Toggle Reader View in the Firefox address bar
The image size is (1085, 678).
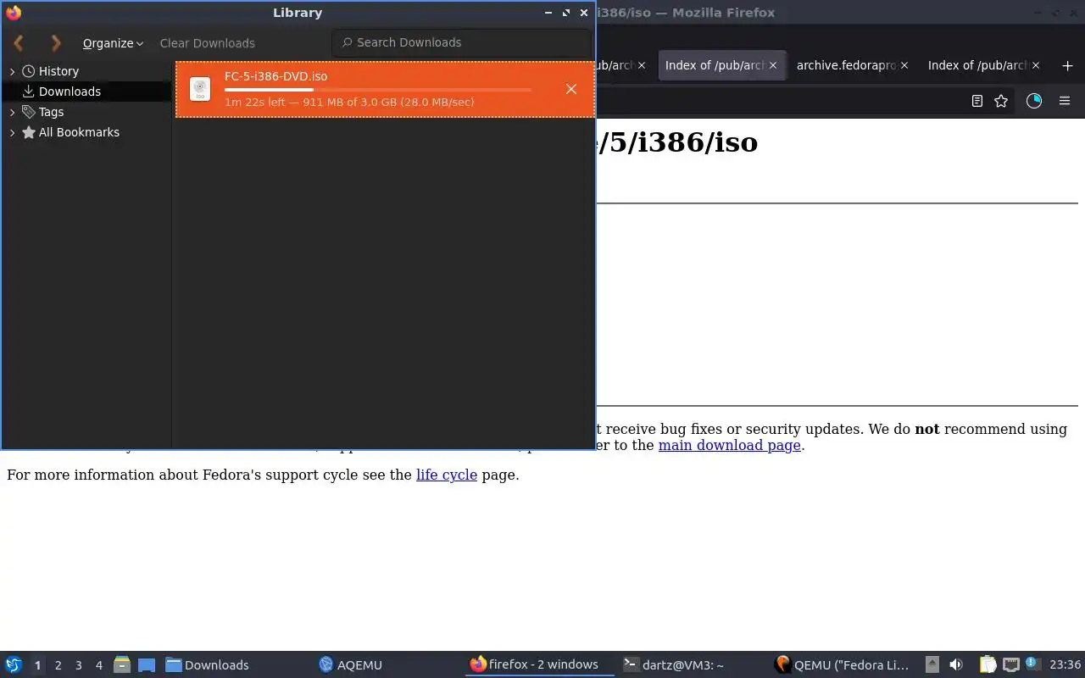[976, 101]
